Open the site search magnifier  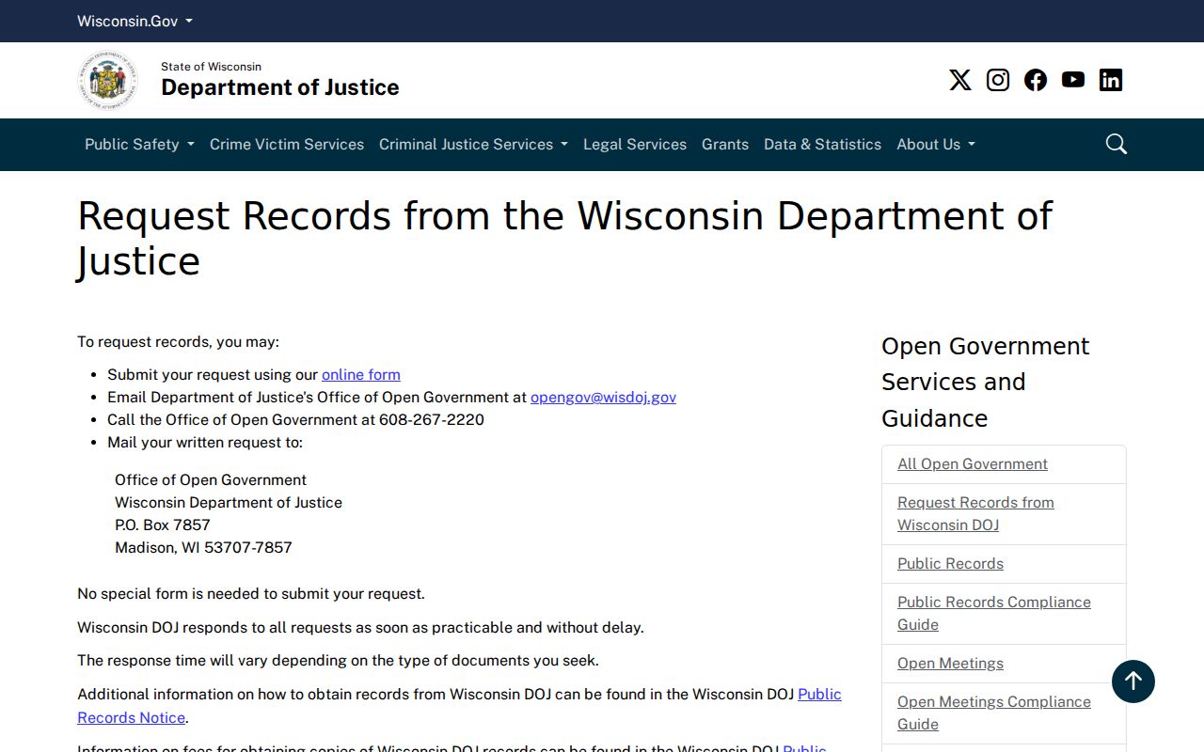click(x=1117, y=144)
